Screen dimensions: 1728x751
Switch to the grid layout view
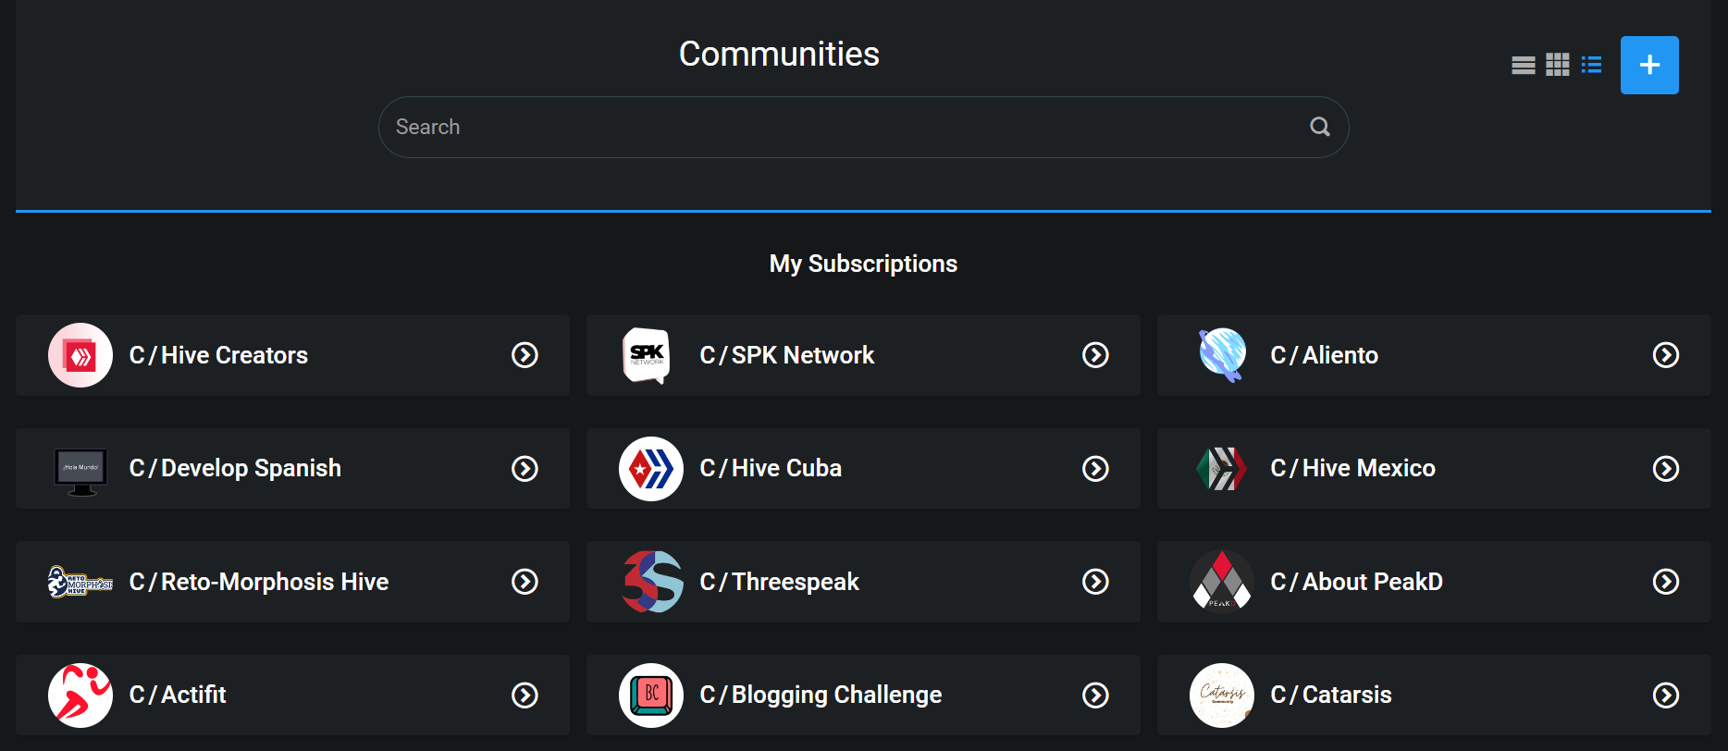coord(1558,65)
